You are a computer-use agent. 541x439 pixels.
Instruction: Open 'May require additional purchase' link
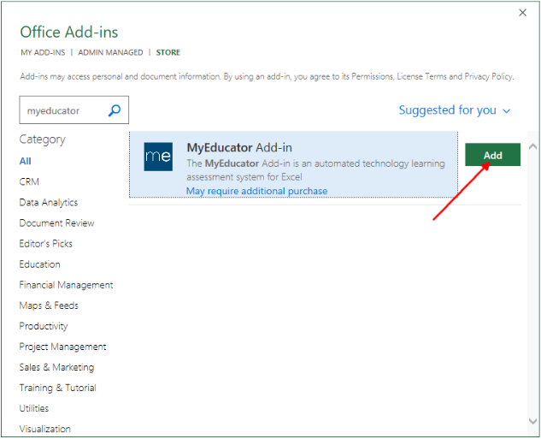256,191
